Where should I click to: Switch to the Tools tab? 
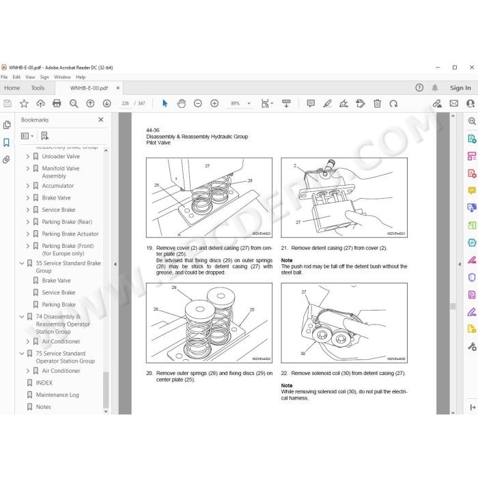38,88
